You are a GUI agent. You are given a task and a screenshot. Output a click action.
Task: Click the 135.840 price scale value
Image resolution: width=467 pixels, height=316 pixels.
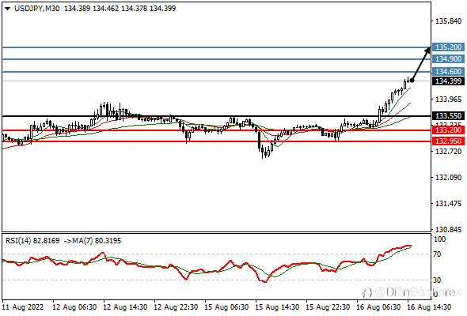(448, 21)
